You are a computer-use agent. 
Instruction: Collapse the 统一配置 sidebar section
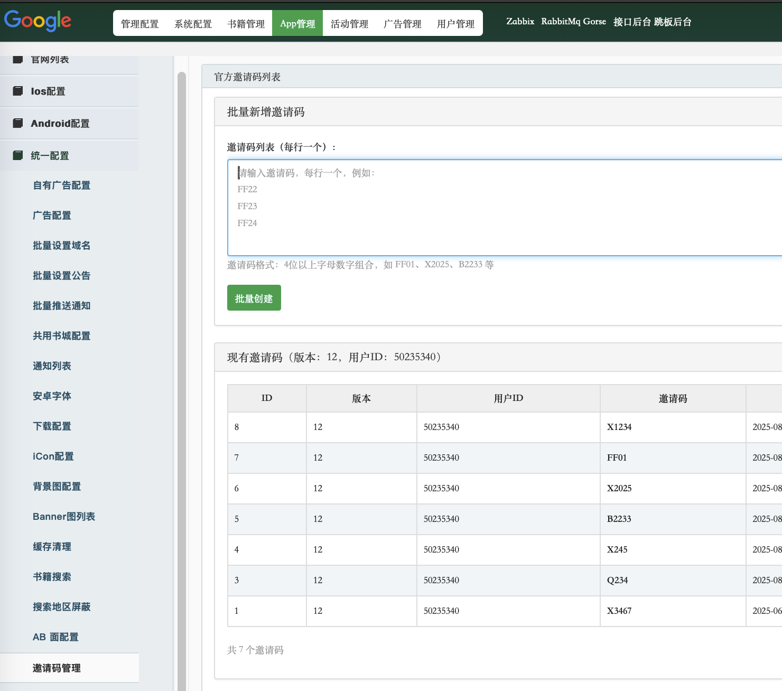(x=50, y=156)
